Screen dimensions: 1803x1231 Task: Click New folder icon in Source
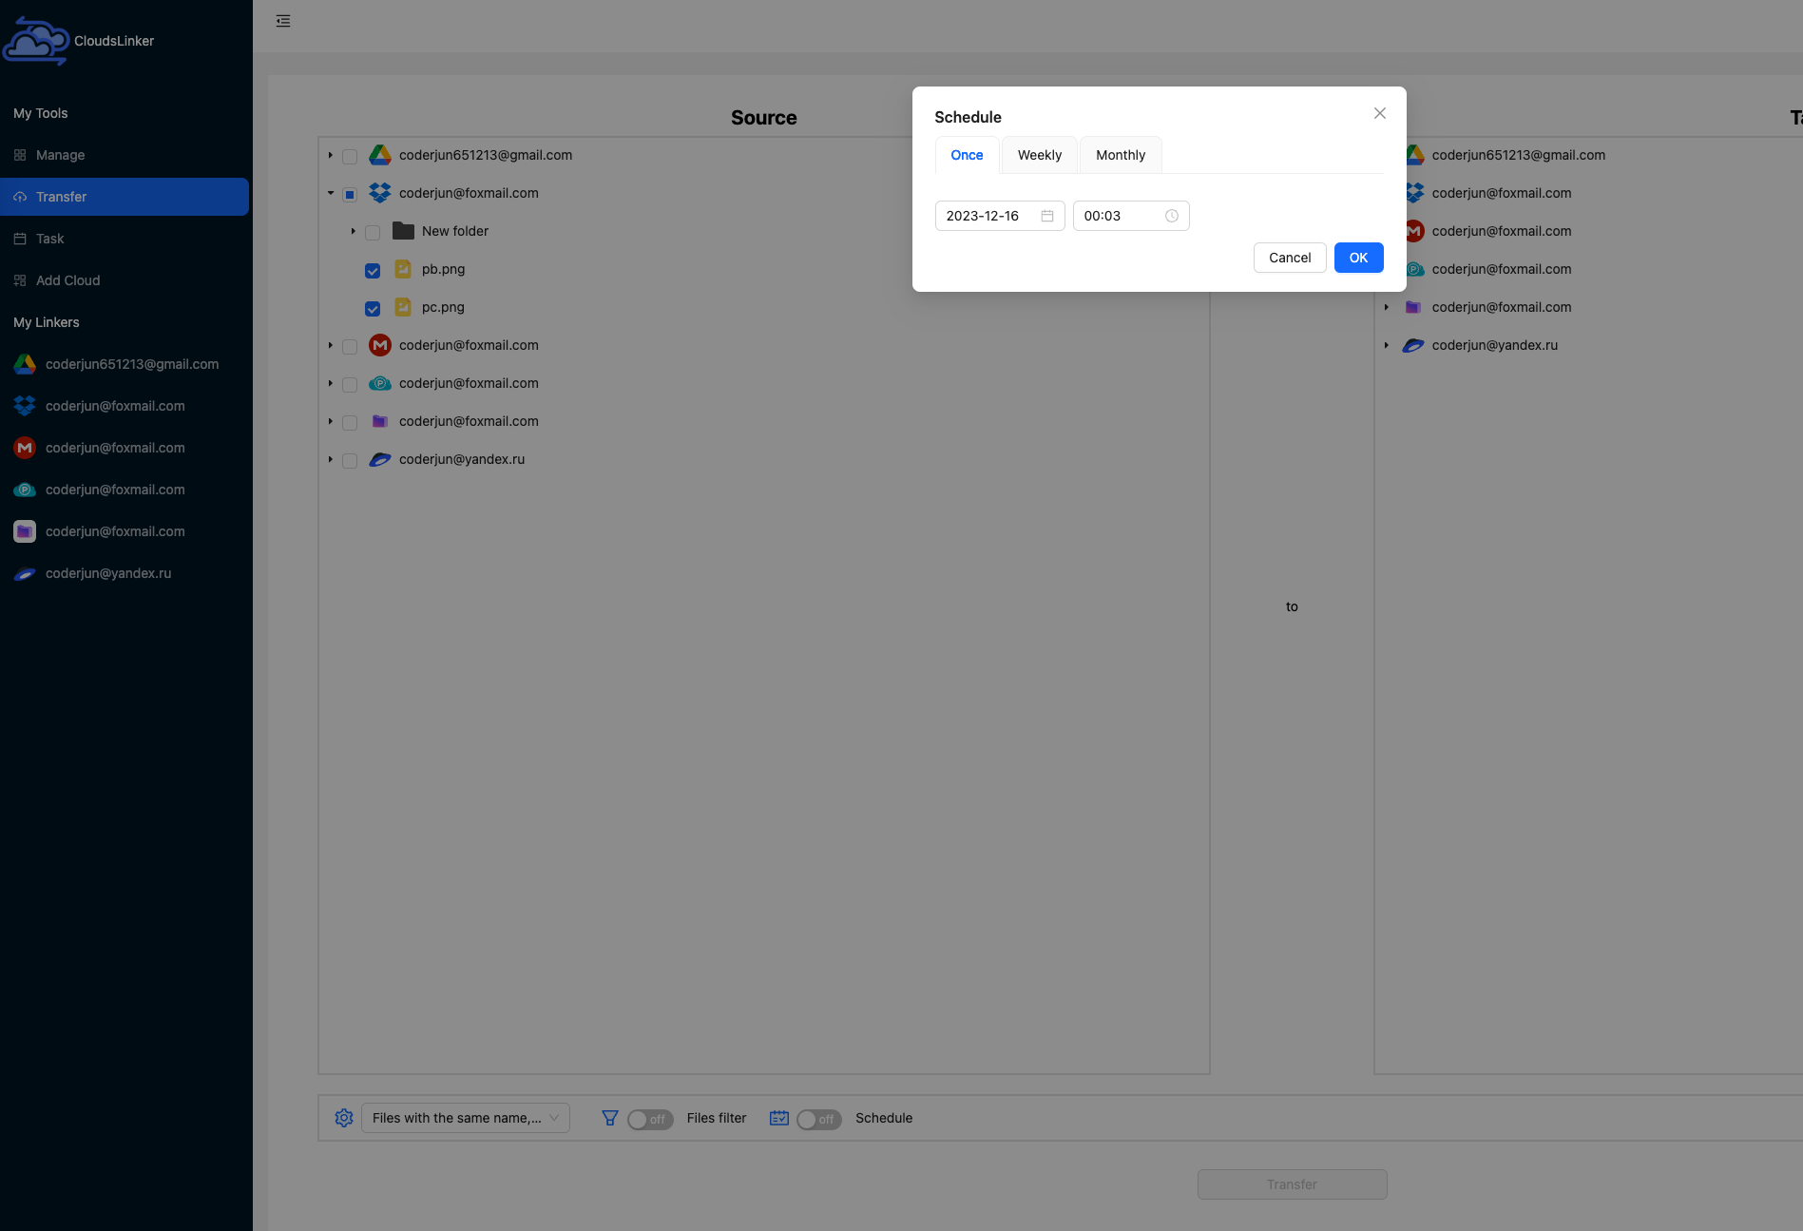pos(403,231)
